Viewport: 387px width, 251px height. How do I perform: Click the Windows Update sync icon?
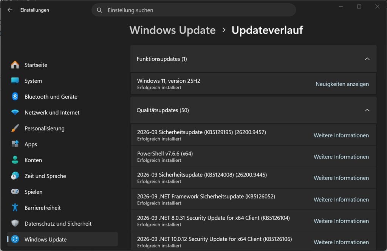tap(15, 239)
